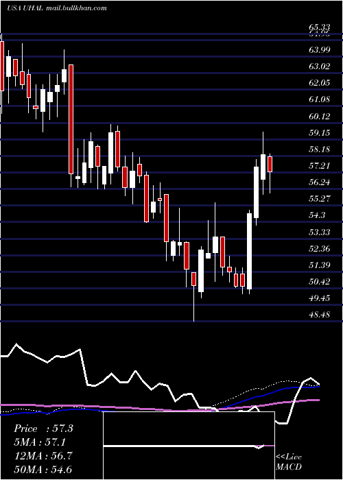Click the '5MA : 57.1' readout
The width and height of the screenshot is (343, 480).
40,442
